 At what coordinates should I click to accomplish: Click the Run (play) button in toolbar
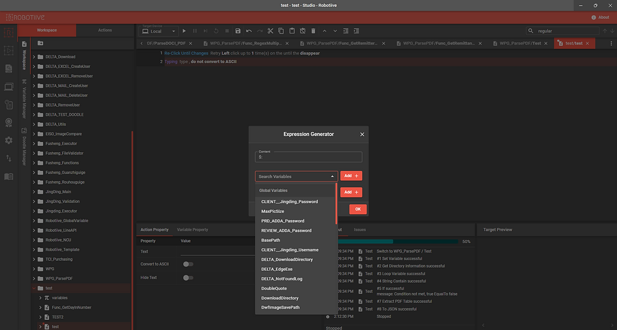(x=184, y=31)
